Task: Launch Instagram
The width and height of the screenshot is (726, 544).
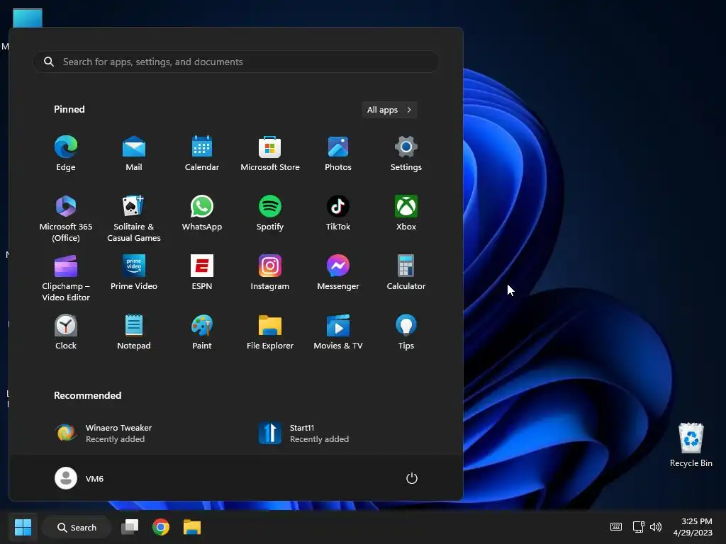Action: [270, 273]
